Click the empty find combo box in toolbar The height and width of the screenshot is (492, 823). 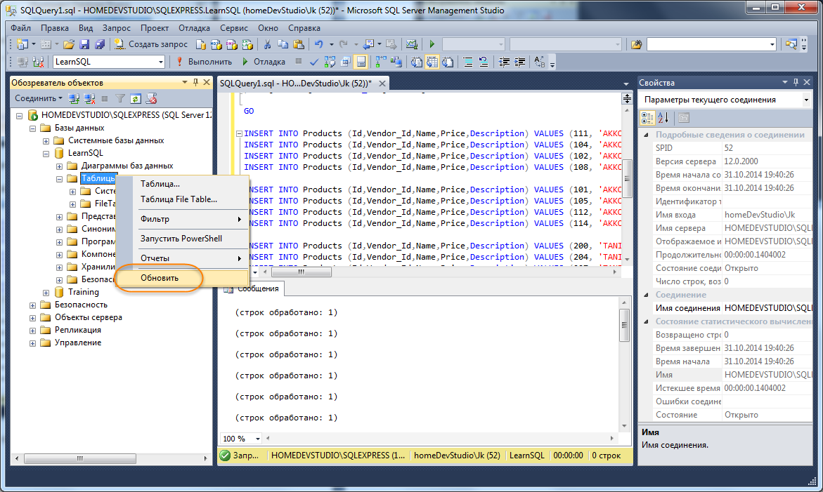pos(711,44)
